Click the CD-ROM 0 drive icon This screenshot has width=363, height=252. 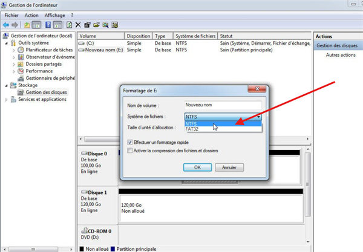84,231
